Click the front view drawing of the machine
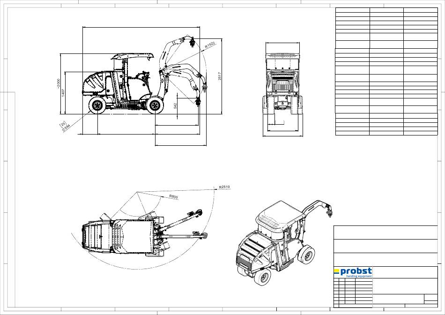Viewport: 445px width, 315px height. pos(282,84)
